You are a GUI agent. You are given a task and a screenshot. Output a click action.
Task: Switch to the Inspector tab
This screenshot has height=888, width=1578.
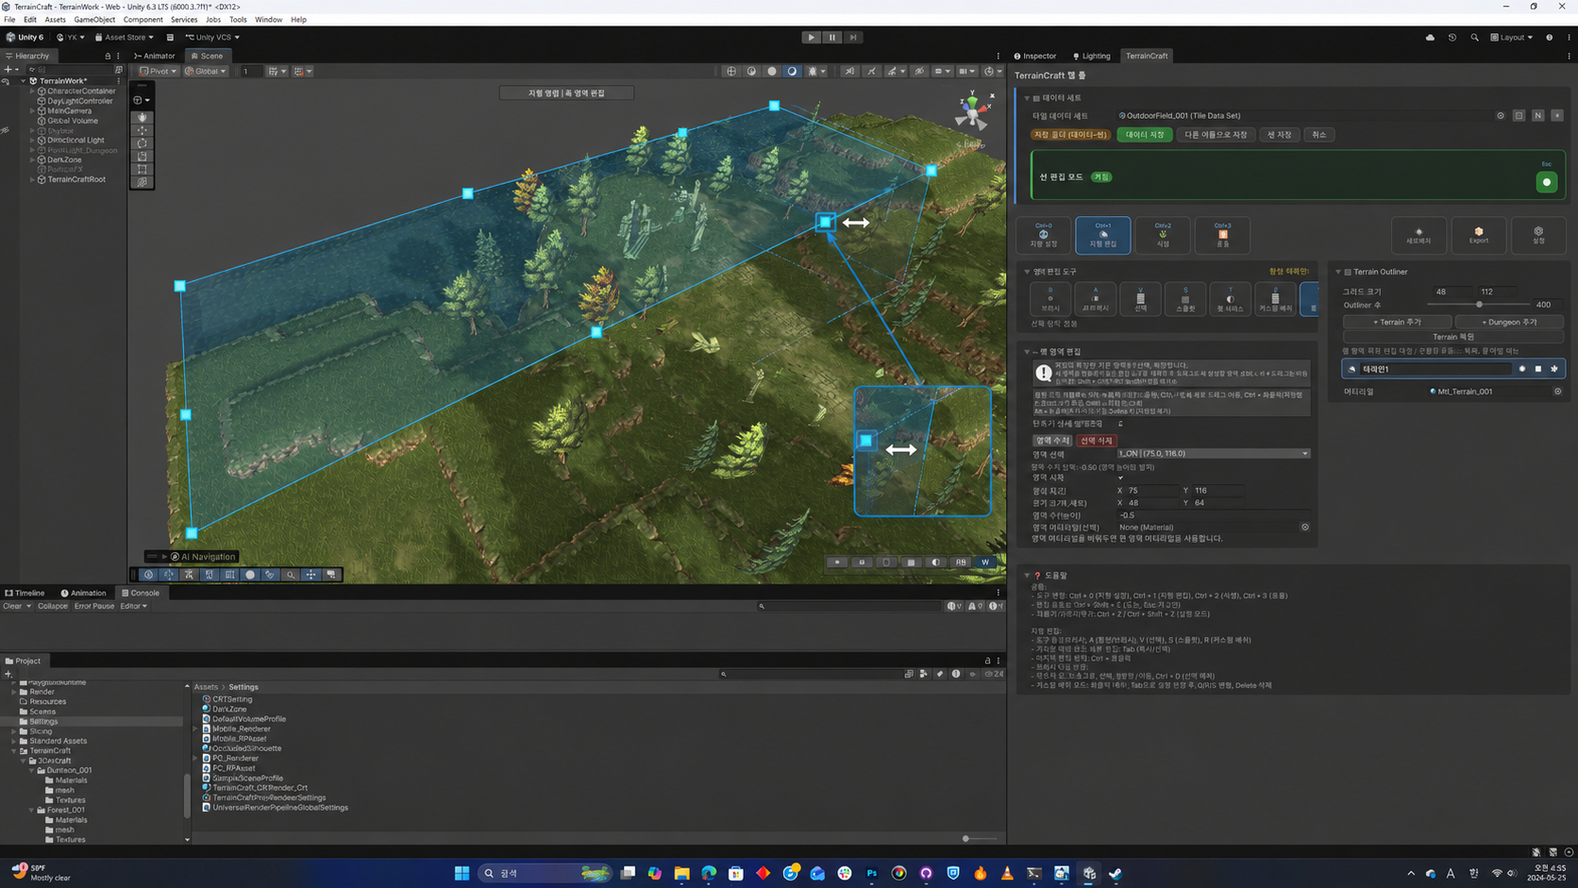[x=1035, y=56]
